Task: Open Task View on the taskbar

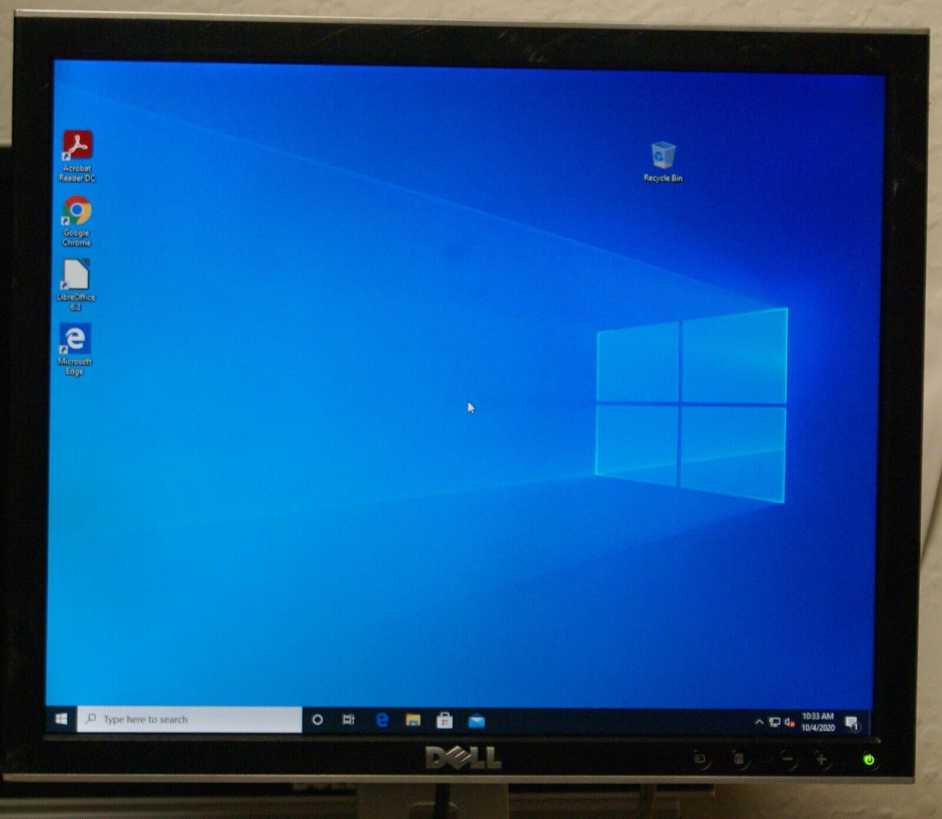Action: coord(349,720)
